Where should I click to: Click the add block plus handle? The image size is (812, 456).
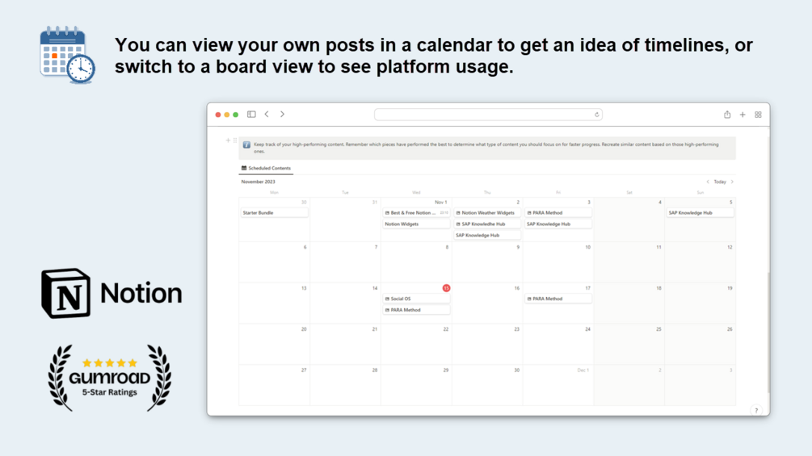[228, 140]
